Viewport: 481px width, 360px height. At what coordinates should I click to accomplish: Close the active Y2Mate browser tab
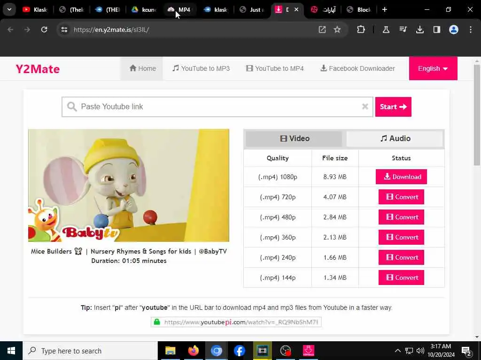point(296,9)
